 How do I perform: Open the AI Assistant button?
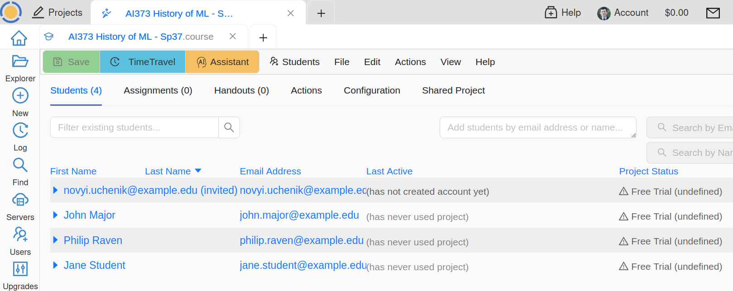222,62
